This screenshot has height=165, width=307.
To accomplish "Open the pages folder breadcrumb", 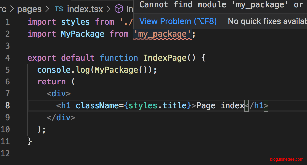I will 29,9.
